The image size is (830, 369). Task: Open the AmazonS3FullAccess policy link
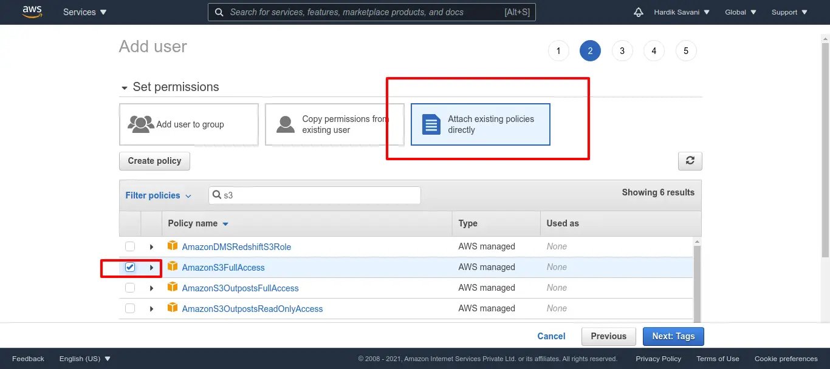pyautogui.click(x=223, y=268)
